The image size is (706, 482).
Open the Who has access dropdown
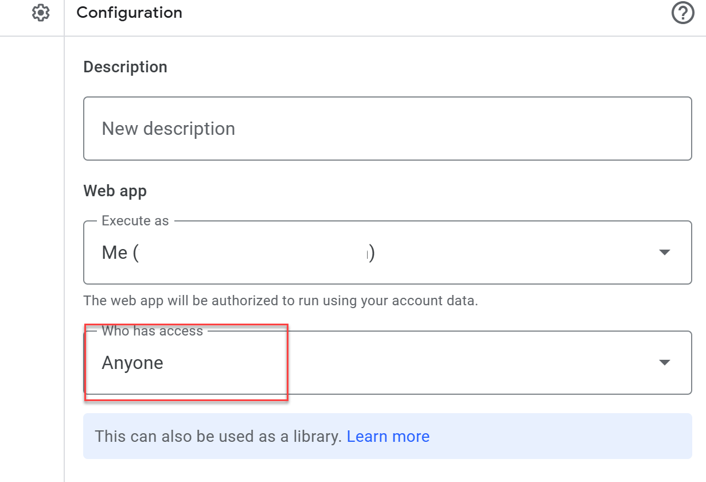click(388, 363)
